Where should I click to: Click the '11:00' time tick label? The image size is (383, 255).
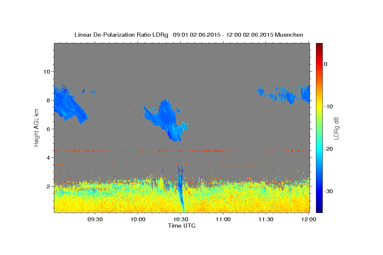[x=223, y=219]
